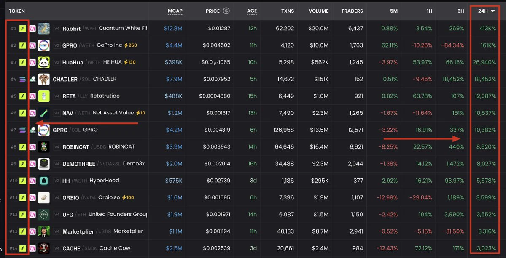Sort by the TRADERS column header

pyautogui.click(x=352, y=11)
